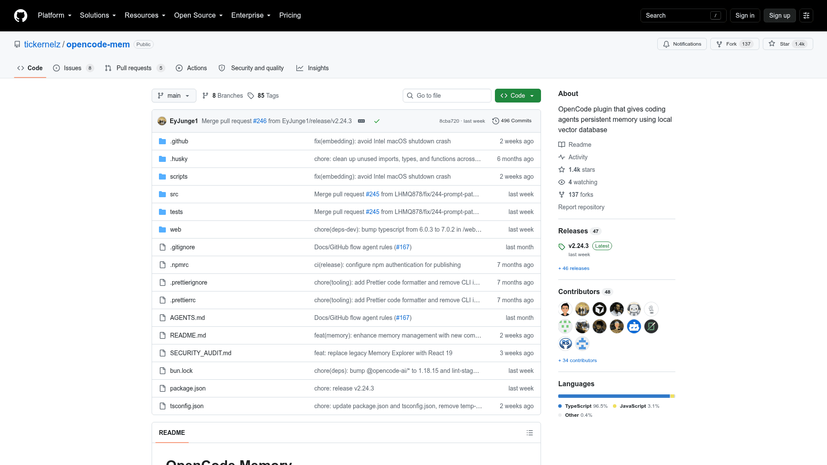
Task: Expand the Solutions menu
Action: pos(98,15)
